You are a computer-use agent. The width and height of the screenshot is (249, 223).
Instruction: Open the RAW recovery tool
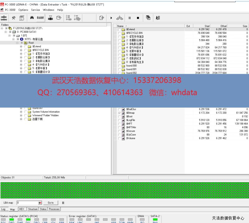(x=40, y=18)
